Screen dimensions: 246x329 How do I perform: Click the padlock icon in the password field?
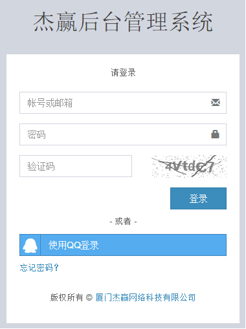click(215, 134)
